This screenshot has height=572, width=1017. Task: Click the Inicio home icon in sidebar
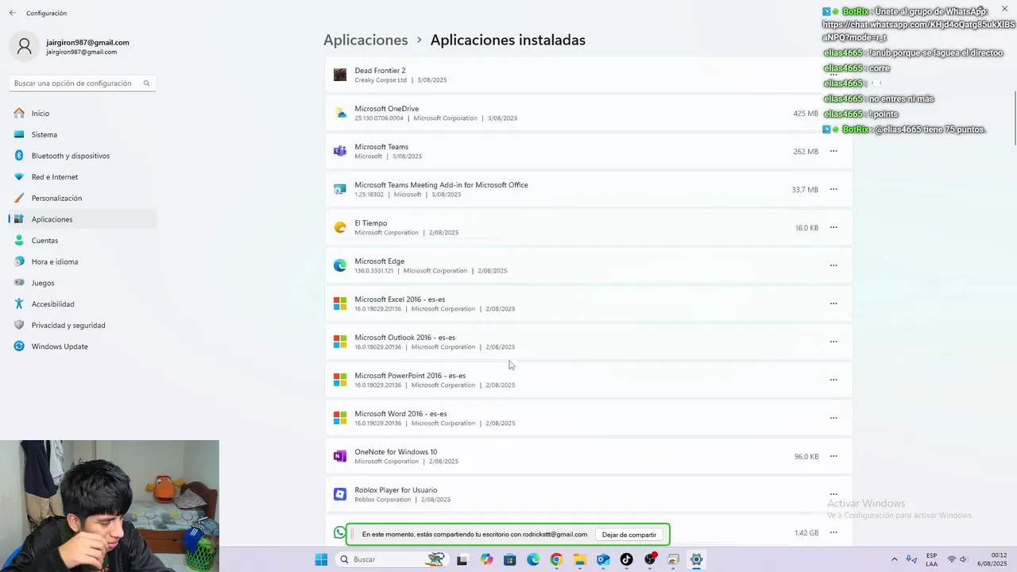tap(19, 114)
